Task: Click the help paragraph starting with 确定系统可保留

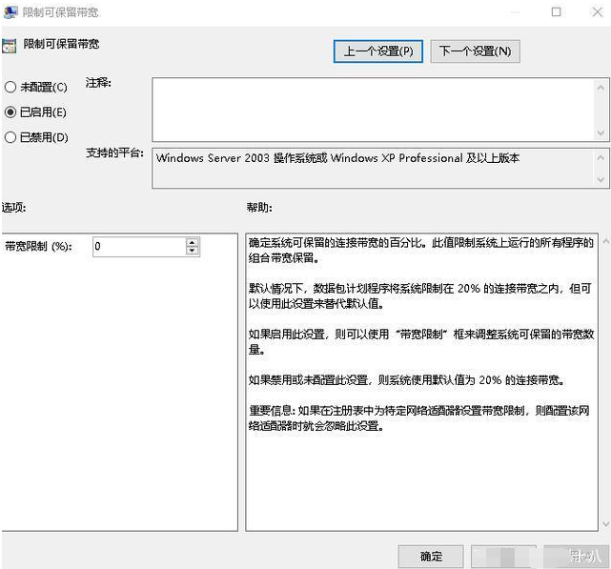Action: (421, 251)
